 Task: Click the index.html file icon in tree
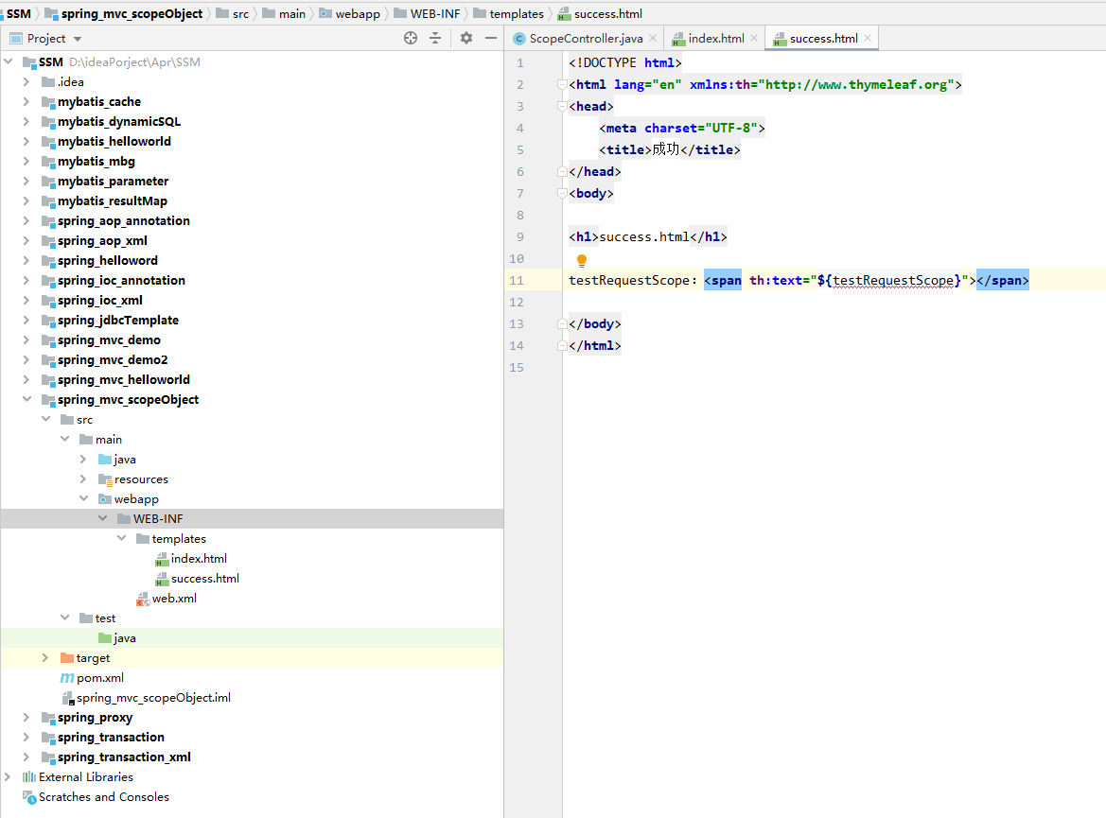[x=162, y=559]
